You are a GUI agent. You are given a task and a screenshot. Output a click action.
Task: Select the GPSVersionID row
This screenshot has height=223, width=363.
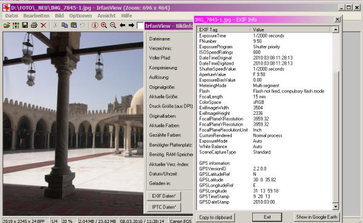click(x=264, y=169)
